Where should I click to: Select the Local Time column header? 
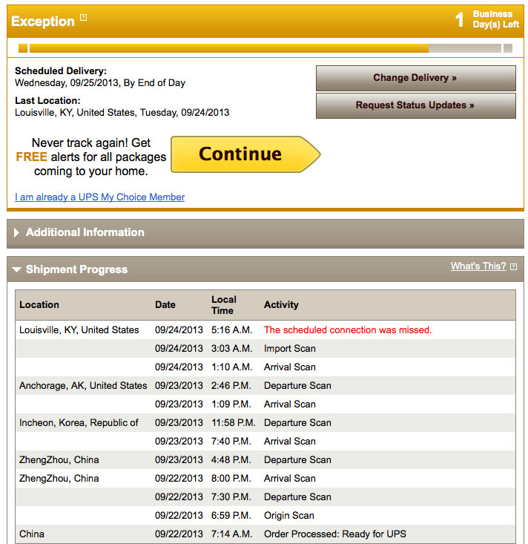click(224, 305)
